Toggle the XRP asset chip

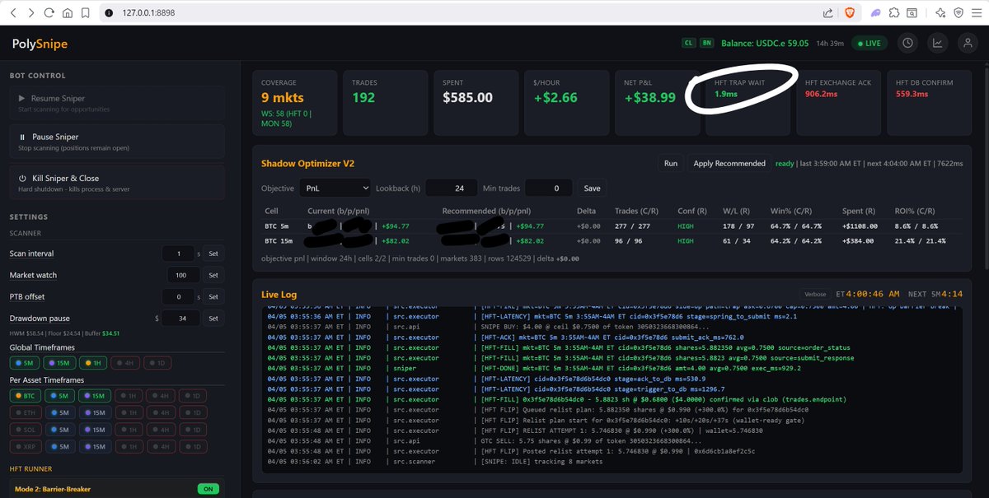[x=25, y=447]
